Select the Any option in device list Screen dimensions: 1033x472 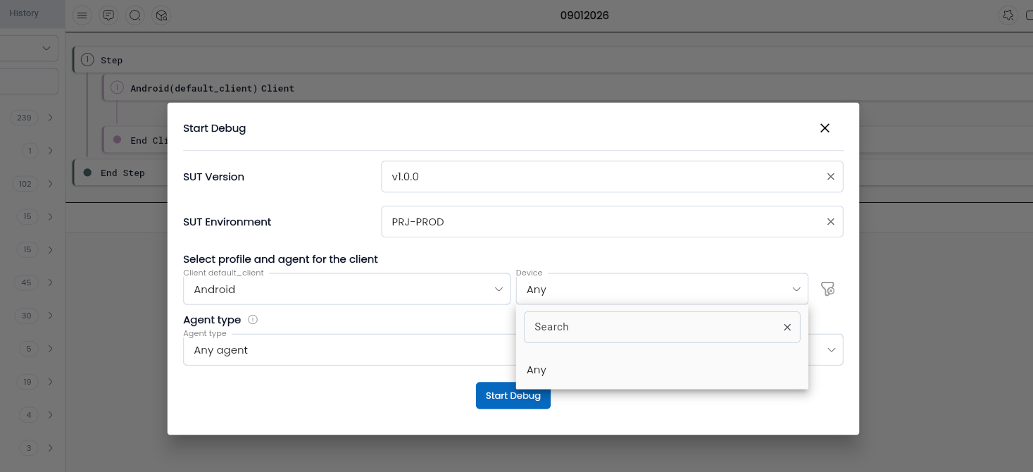537,370
